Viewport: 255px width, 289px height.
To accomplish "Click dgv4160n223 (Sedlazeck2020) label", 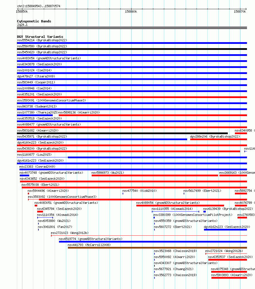I will [x=40, y=142].
